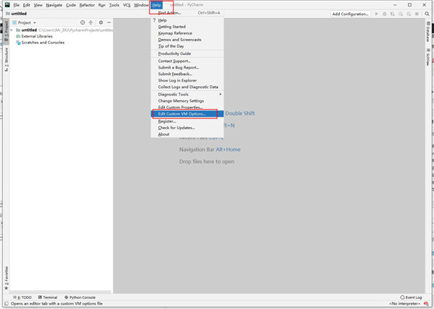Open Getting Started
The height and width of the screenshot is (309, 434).
[x=187, y=27]
